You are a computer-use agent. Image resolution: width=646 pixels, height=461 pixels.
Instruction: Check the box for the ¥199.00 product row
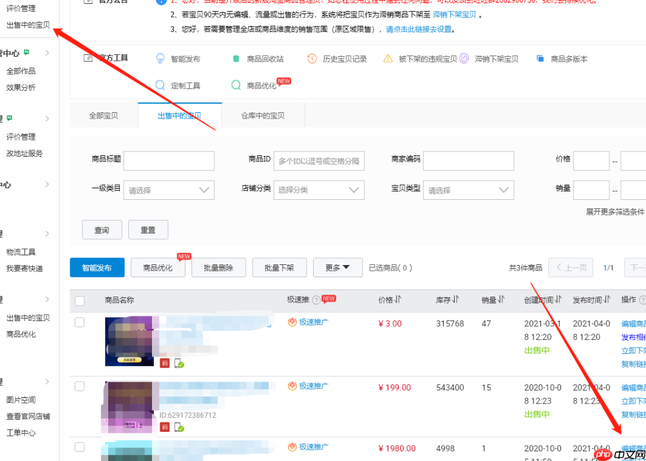79,386
